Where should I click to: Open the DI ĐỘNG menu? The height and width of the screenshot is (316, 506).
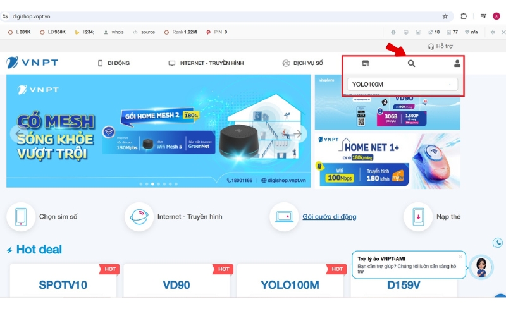[x=114, y=63]
